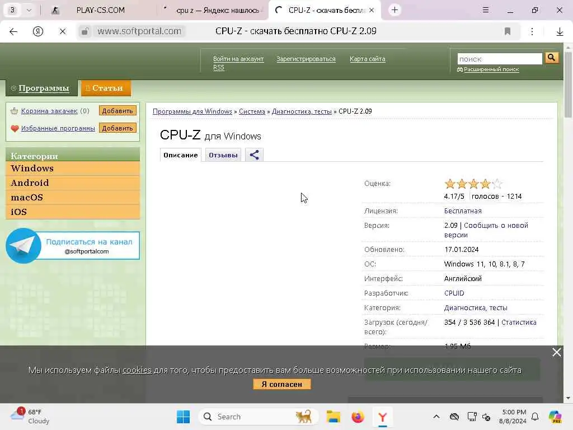This screenshot has height=430, width=573.
Task: Open Карта сайта link
Action: (x=367, y=59)
